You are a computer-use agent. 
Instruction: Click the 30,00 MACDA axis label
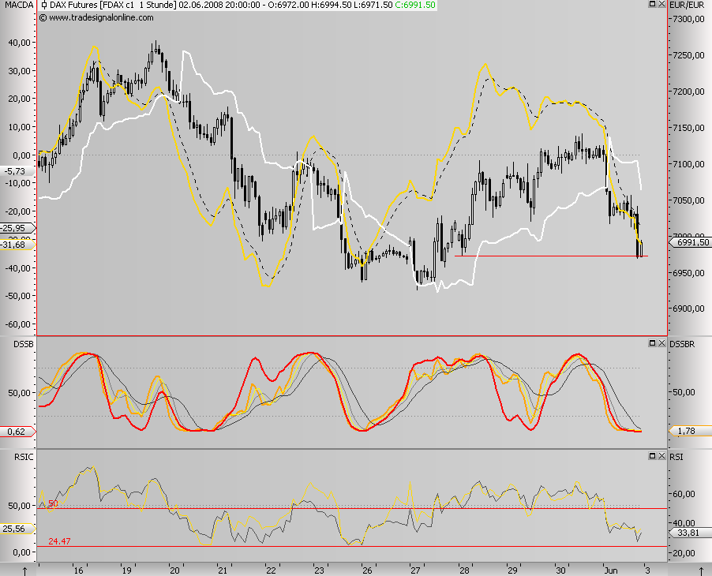[x=20, y=71]
